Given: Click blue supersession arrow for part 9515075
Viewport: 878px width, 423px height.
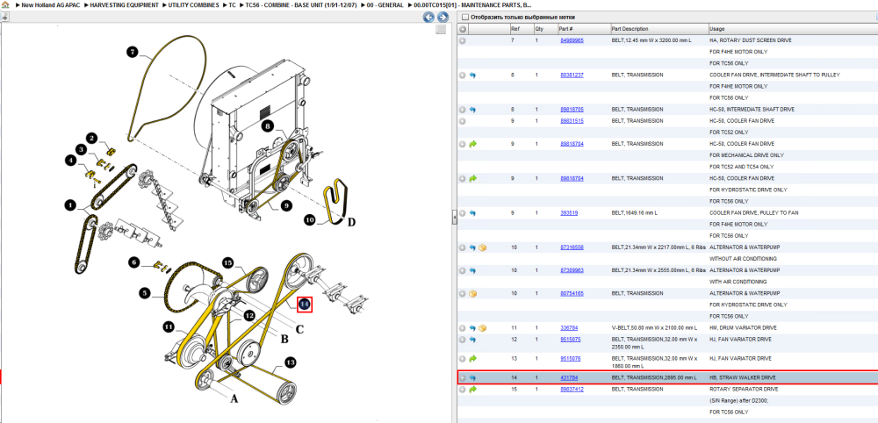Looking at the screenshot, I should (472, 340).
